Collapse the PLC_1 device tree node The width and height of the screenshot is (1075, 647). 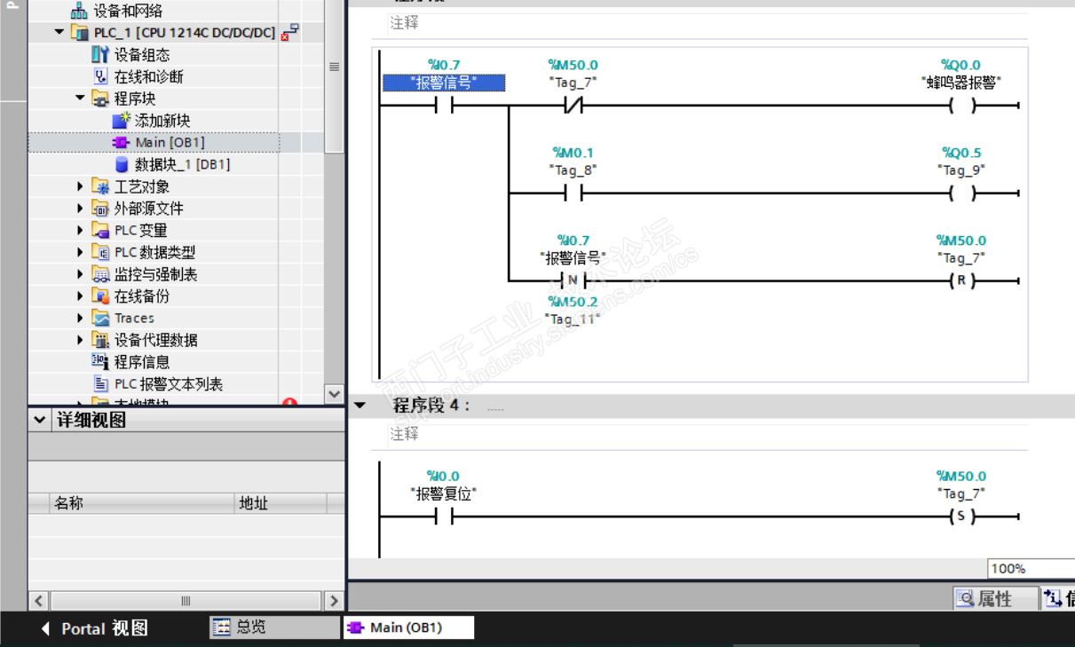tap(59, 33)
